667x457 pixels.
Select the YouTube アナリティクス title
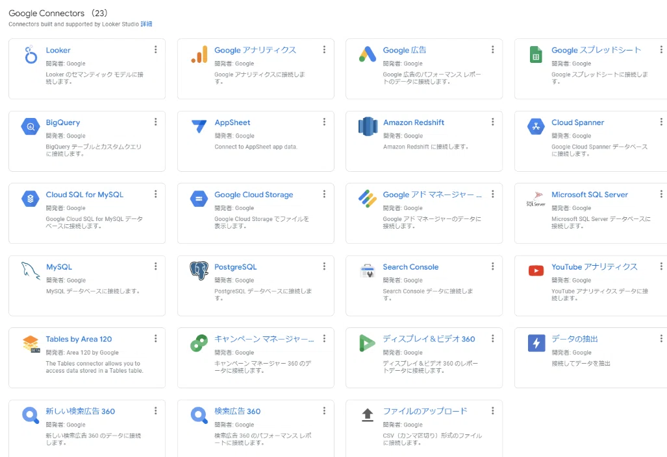(x=594, y=266)
